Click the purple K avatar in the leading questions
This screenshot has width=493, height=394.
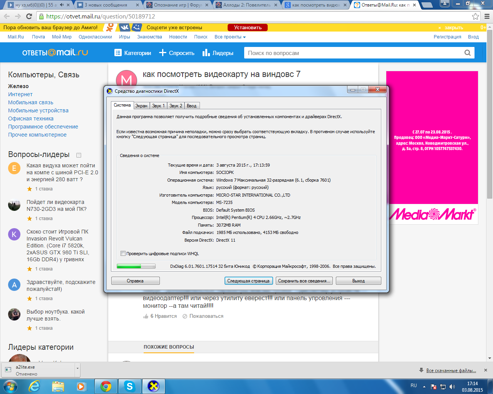[14, 234]
